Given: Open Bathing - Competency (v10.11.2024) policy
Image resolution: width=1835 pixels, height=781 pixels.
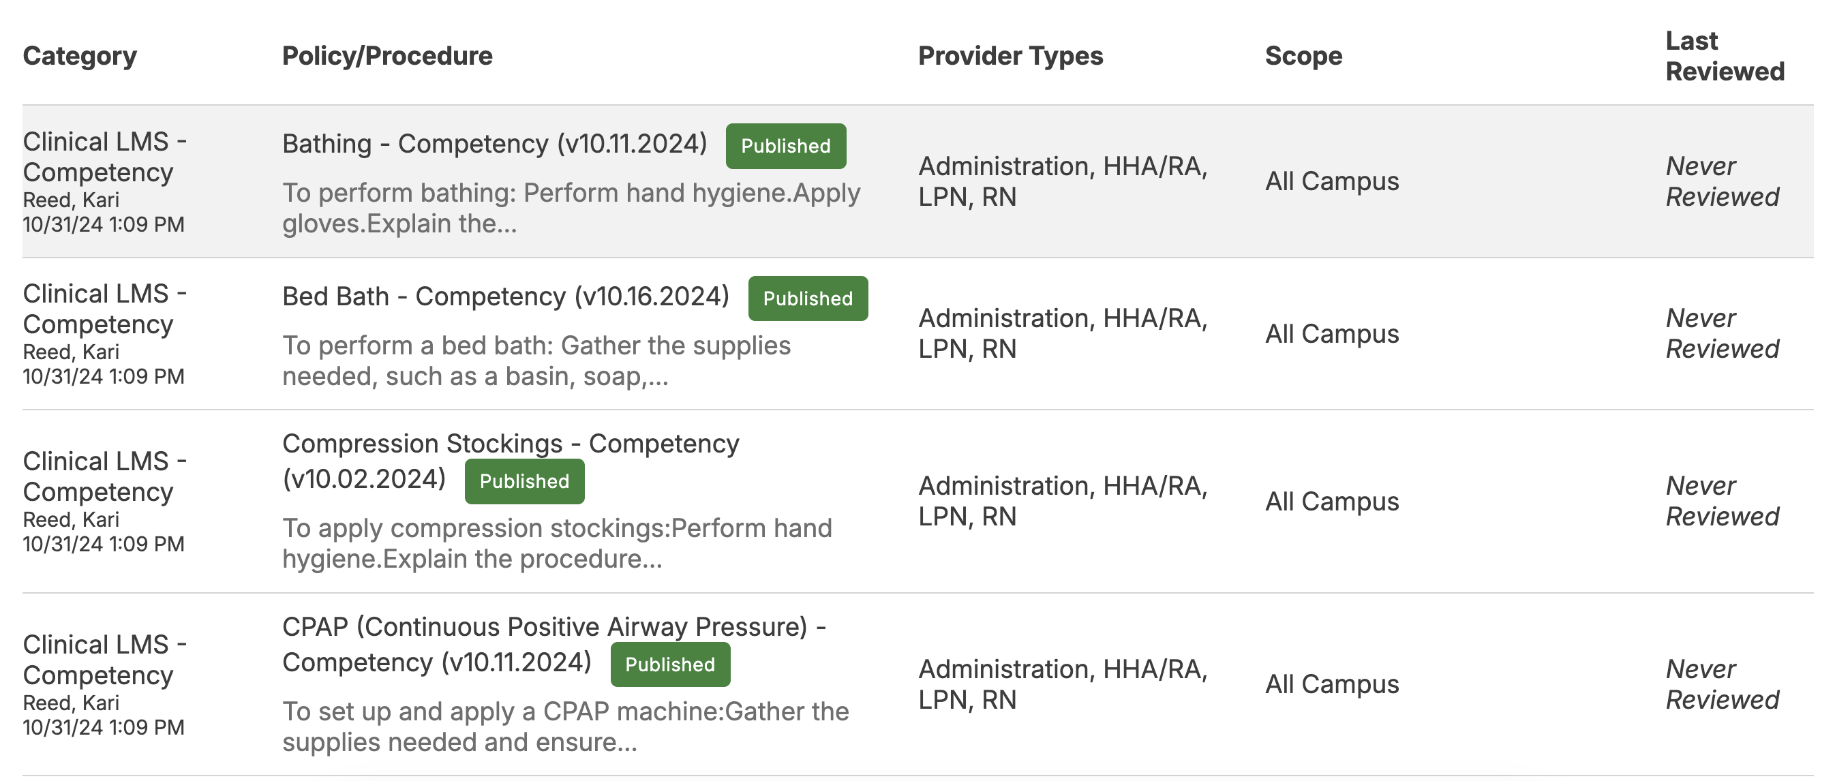Looking at the screenshot, I should point(494,144).
